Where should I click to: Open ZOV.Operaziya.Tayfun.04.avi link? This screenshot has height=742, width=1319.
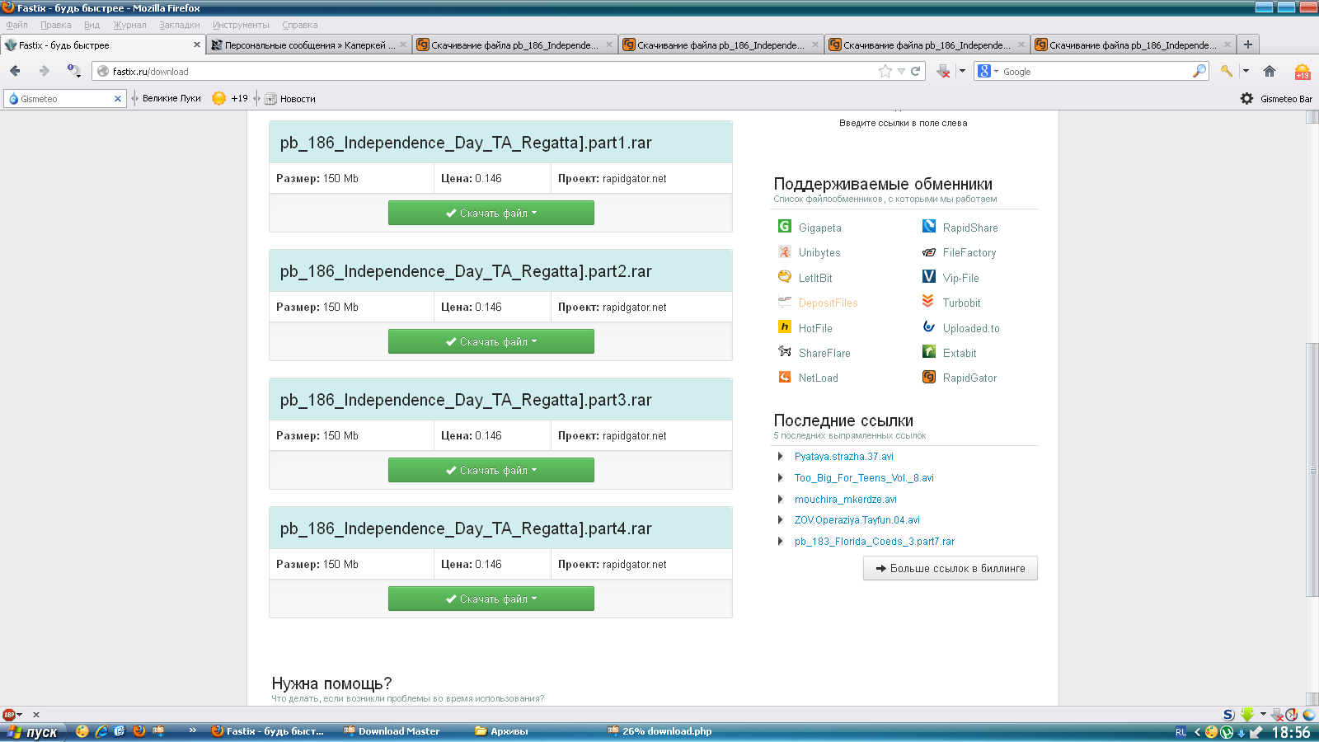coord(857,520)
